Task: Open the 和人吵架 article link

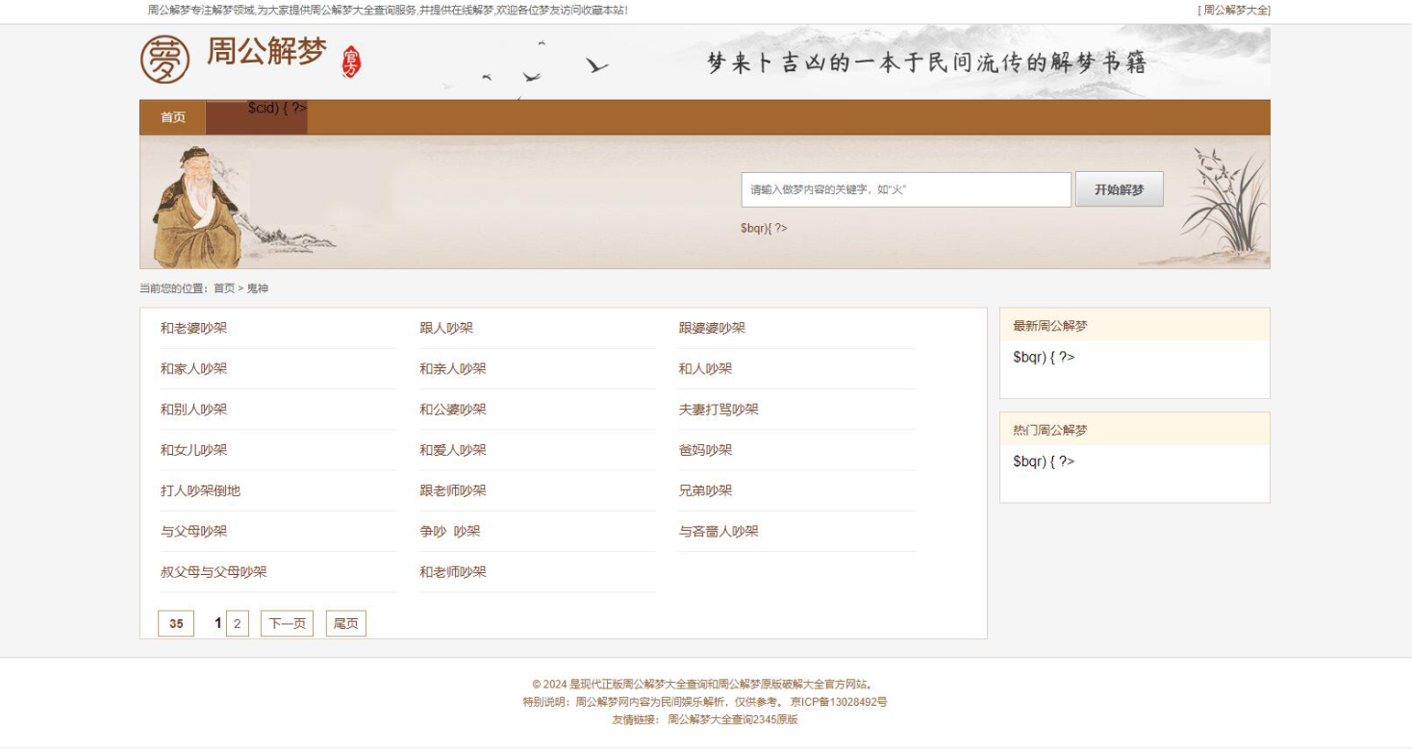Action: point(706,368)
